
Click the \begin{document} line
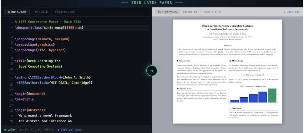click(30, 94)
